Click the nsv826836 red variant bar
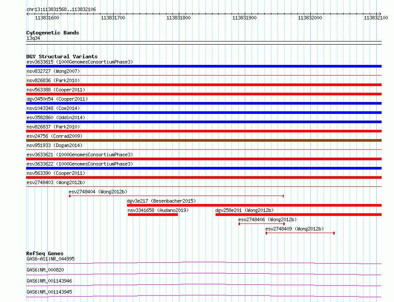This screenshot has height=302, width=394. click(204, 85)
